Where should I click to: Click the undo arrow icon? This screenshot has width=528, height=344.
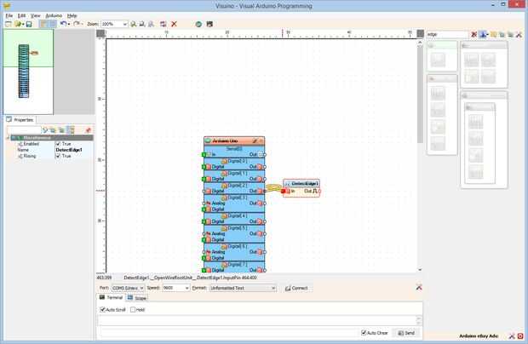63,24
